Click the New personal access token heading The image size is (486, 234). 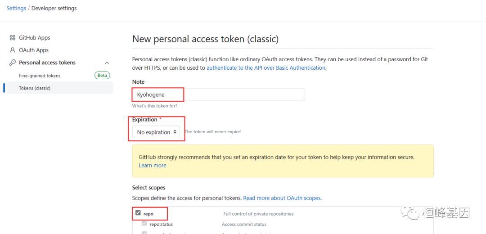pyautogui.click(x=205, y=39)
